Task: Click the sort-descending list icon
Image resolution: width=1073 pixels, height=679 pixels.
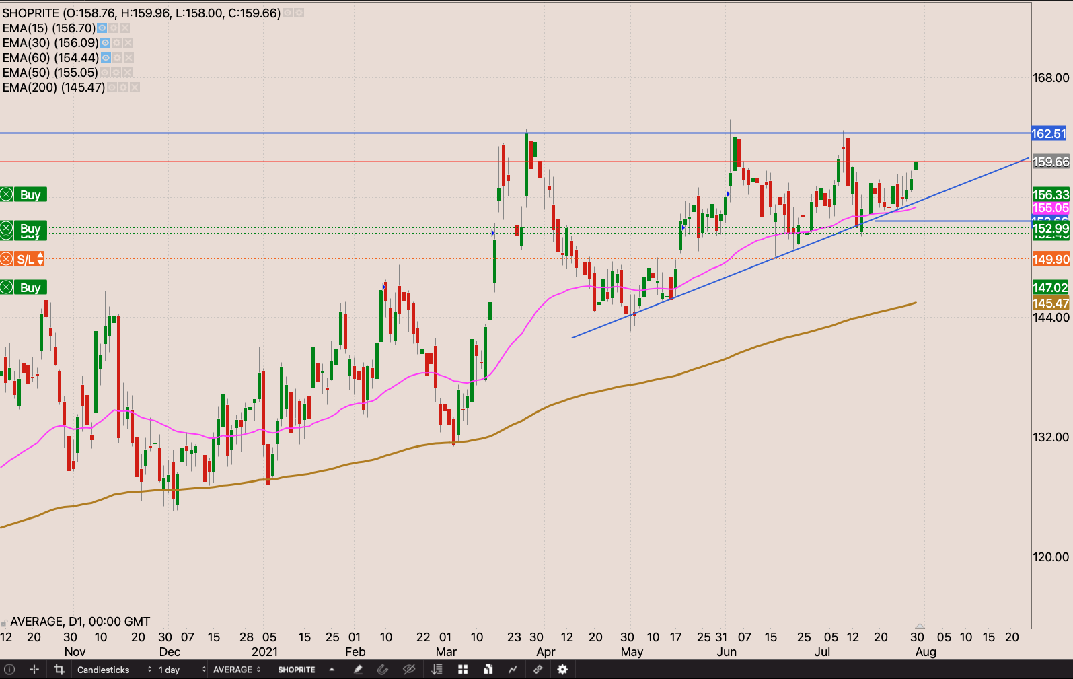Action: (x=437, y=670)
